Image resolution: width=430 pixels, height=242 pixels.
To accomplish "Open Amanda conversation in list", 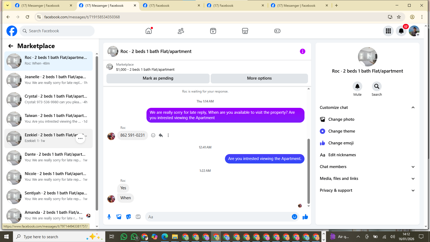I will pyautogui.click(x=48, y=216).
